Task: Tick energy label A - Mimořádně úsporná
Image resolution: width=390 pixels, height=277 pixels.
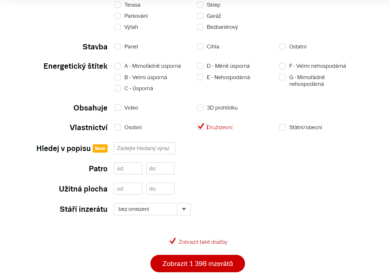Action: coord(118,66)
